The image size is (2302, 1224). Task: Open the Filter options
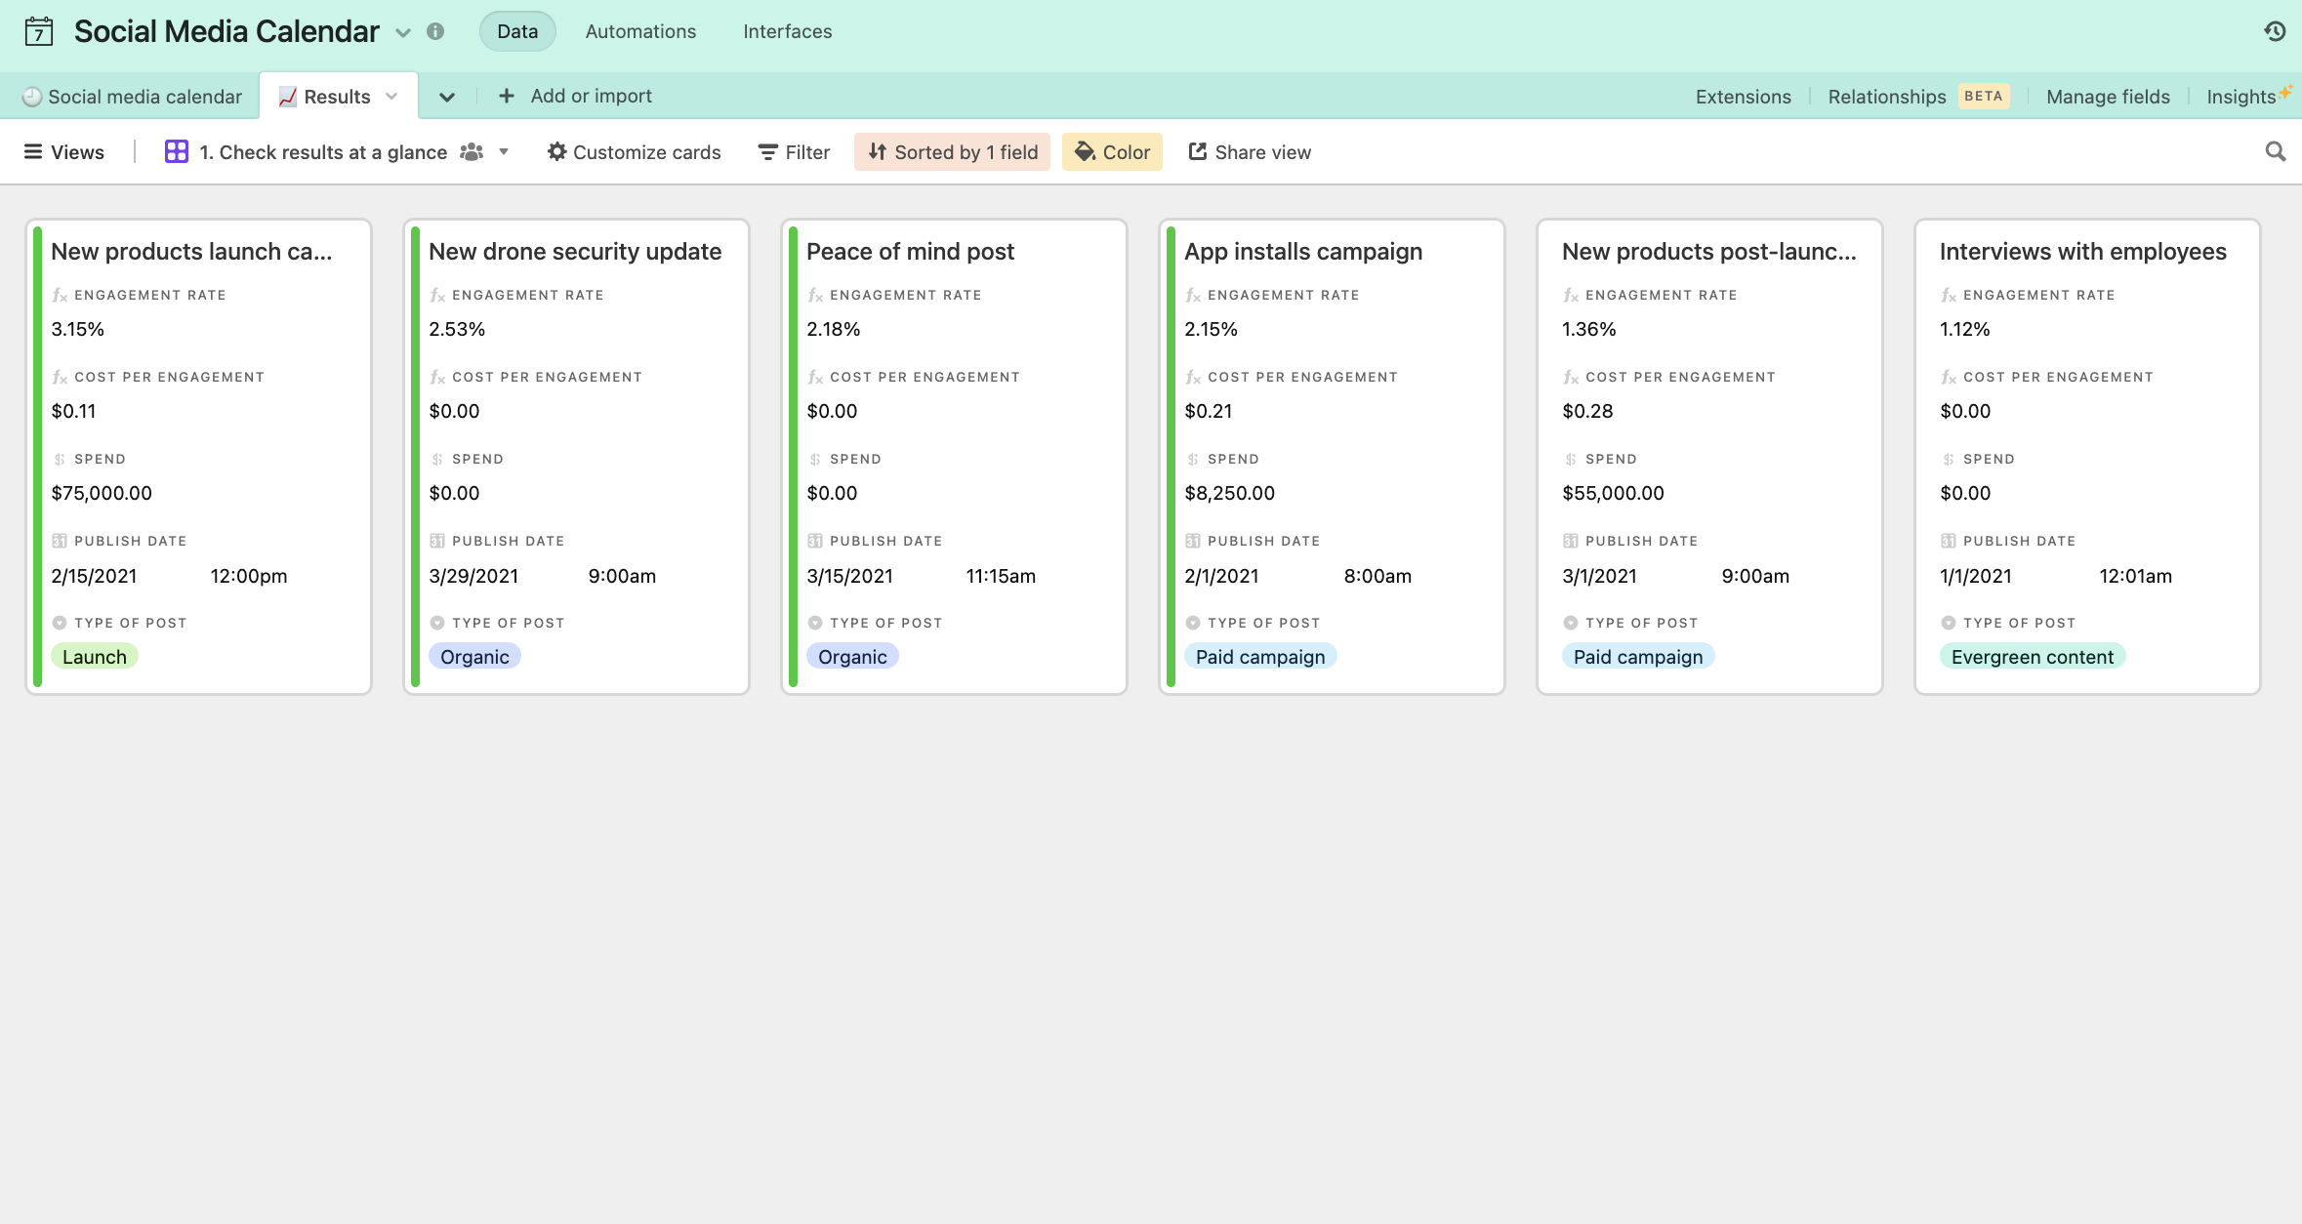coord(794,151)
